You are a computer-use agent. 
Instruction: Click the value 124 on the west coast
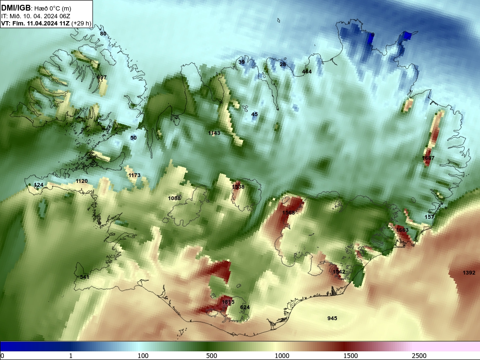[38, 185]
